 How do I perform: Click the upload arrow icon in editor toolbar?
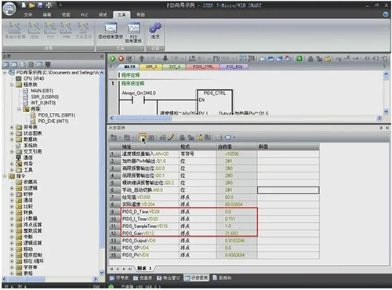[141, 59]
